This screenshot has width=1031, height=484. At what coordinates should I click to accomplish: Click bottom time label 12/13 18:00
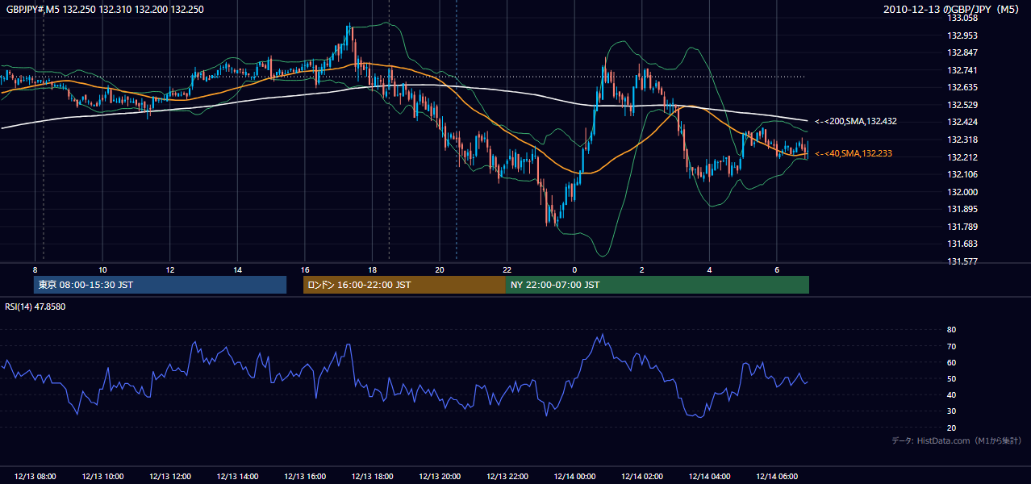(372, 477)
